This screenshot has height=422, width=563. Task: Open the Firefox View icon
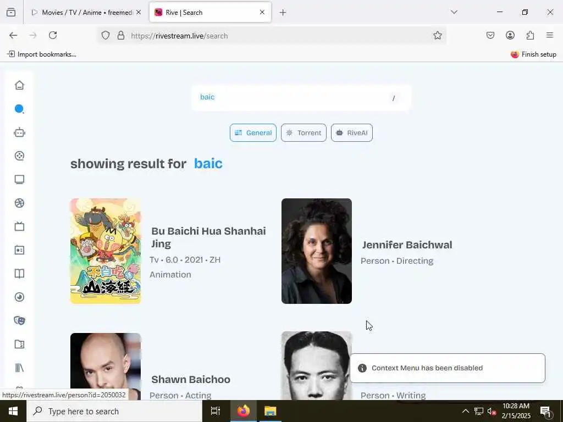tap(11, 12)
